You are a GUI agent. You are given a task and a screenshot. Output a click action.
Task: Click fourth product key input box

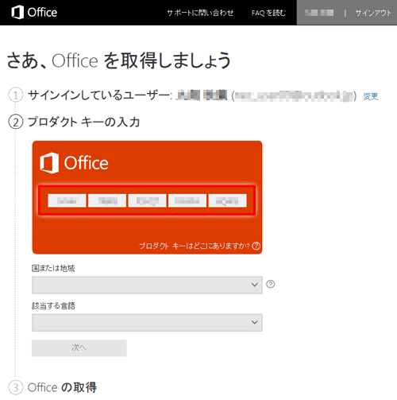coord(187,200)
